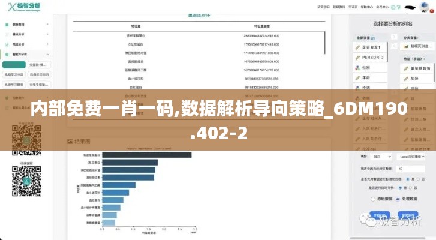
Task: Click pencil icon next to PERSONID variable
Action: (x=357, y=57)
